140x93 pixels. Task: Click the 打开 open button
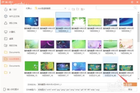pos(130,85)
